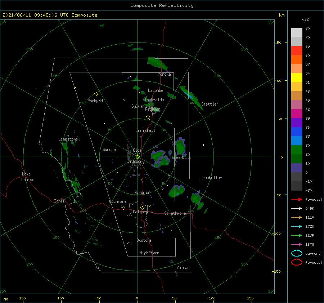Click the Sylvan label

138,106
